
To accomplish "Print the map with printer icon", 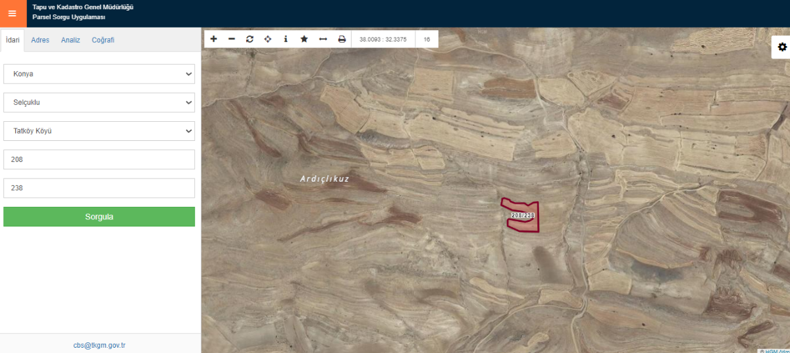I will tap(342, 39).
